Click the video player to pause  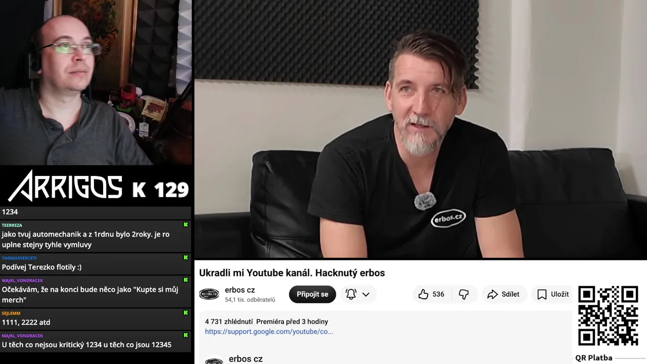click(421, 129)
